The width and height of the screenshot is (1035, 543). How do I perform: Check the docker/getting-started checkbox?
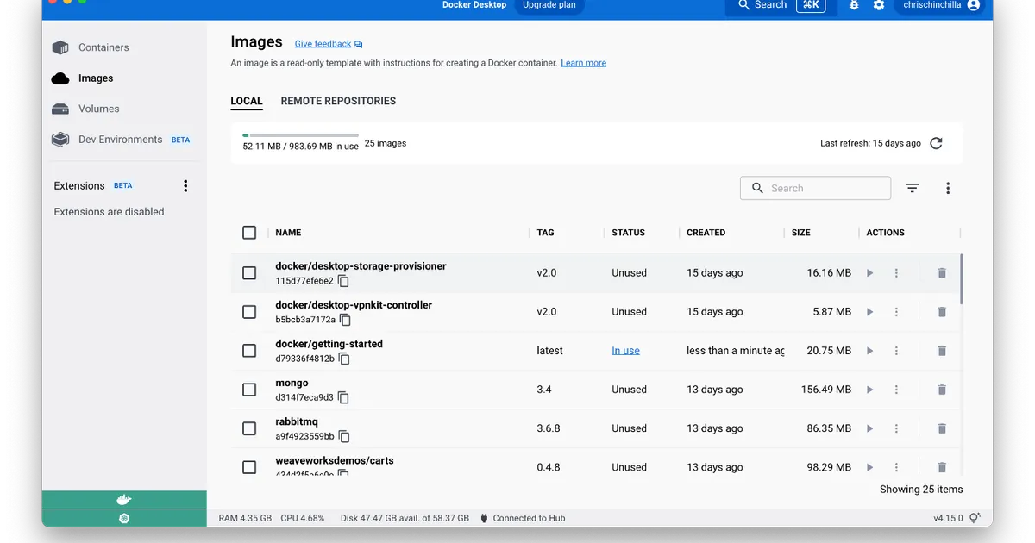point(249,351)
